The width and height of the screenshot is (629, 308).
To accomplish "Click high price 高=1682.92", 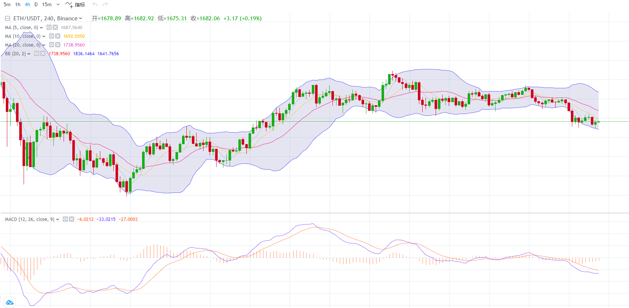I will click(x=140, y=19).
